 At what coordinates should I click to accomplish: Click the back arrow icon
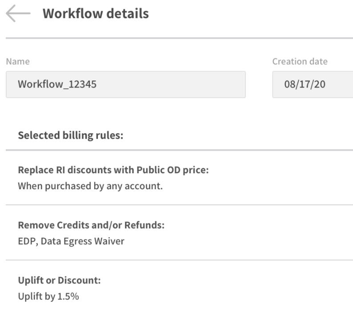(18, 14)
